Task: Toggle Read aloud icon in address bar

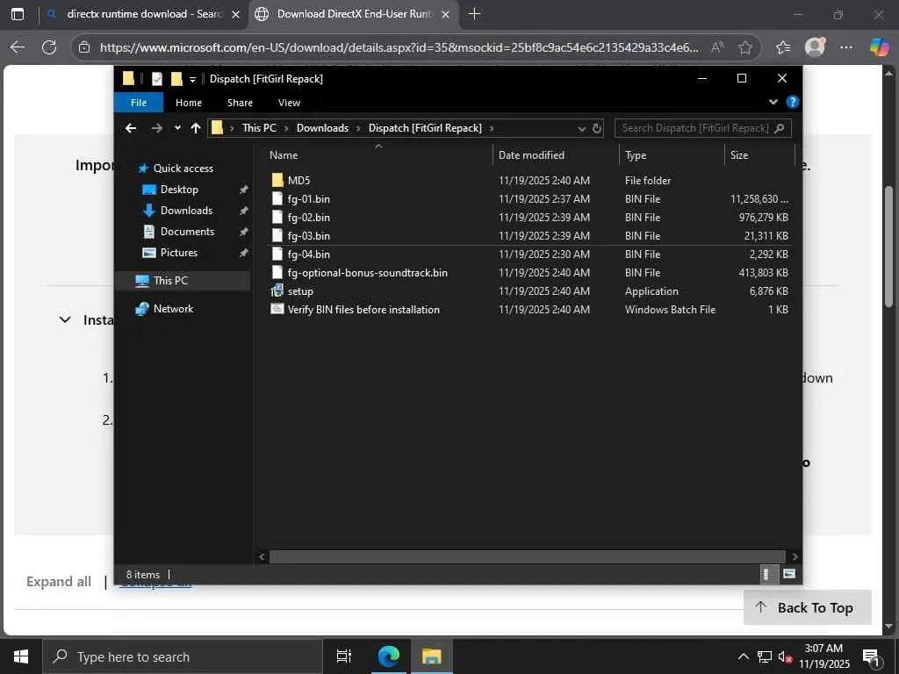Action: click(x=717, y=47)
